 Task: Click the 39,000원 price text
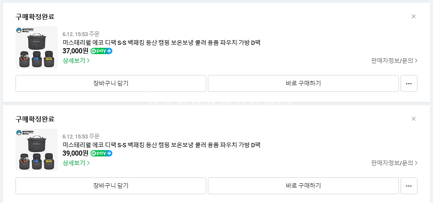(75, 154)
